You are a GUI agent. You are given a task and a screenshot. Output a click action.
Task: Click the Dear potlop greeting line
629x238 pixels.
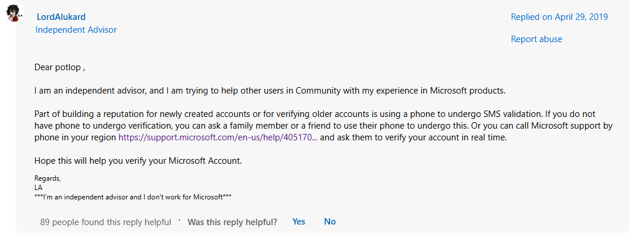tap(60, 67)
